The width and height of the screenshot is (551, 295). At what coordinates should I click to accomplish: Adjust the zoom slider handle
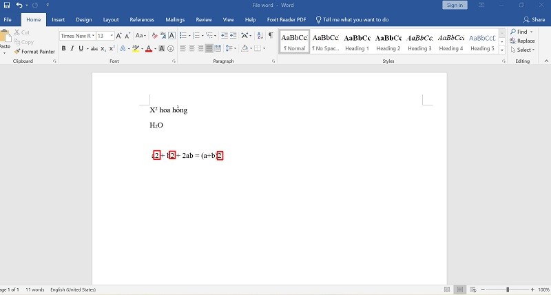(508, 289)
